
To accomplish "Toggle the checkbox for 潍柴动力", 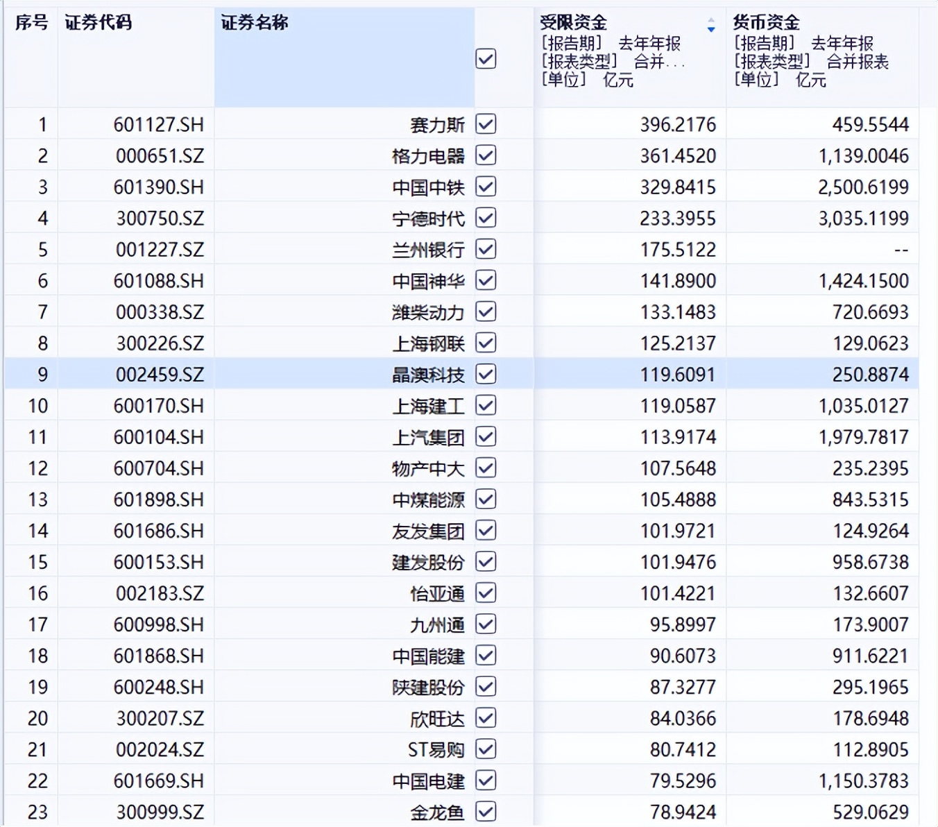I will point(486,312).
